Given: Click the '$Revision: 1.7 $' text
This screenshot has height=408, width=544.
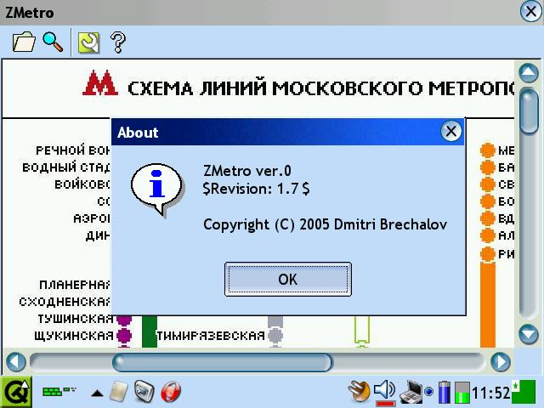Looking at the screenshot, I should (x=257, y=189).
